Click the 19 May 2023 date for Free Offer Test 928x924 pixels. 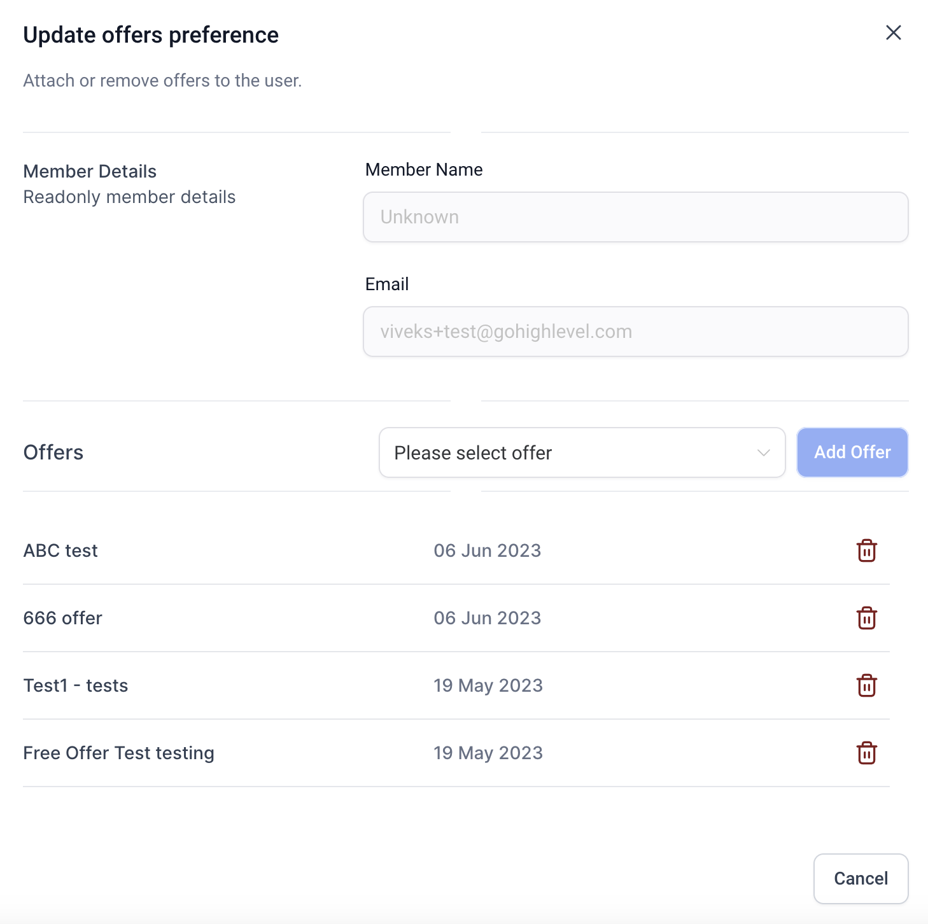(488, 753)
